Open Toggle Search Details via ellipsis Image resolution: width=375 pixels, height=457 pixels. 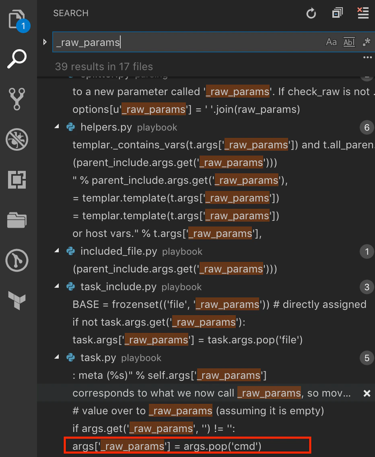point(367,57)
